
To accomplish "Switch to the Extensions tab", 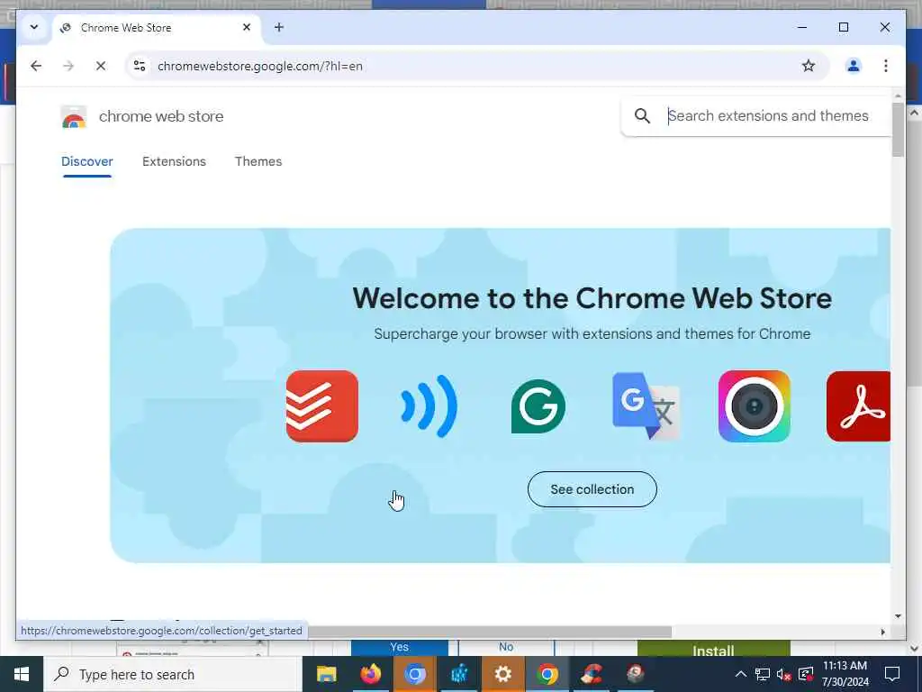I will pos(174,161).
